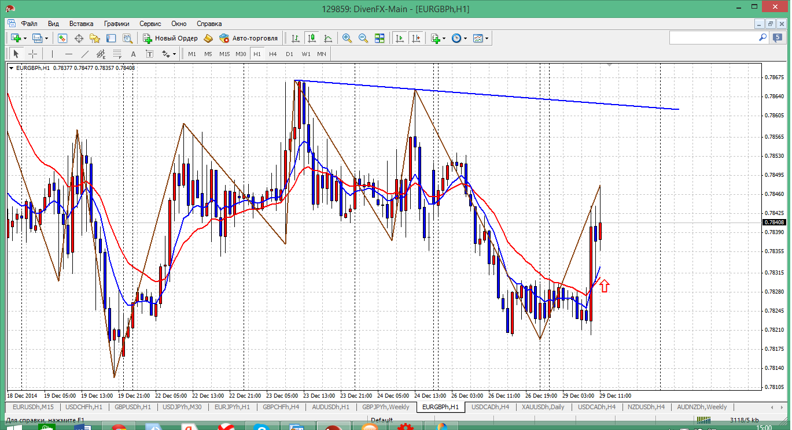
Task: Click the search input field
Action: [714, 38]
